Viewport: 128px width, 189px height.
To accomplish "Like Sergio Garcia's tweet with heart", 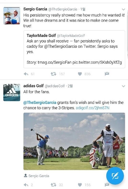I will point(80,74).
